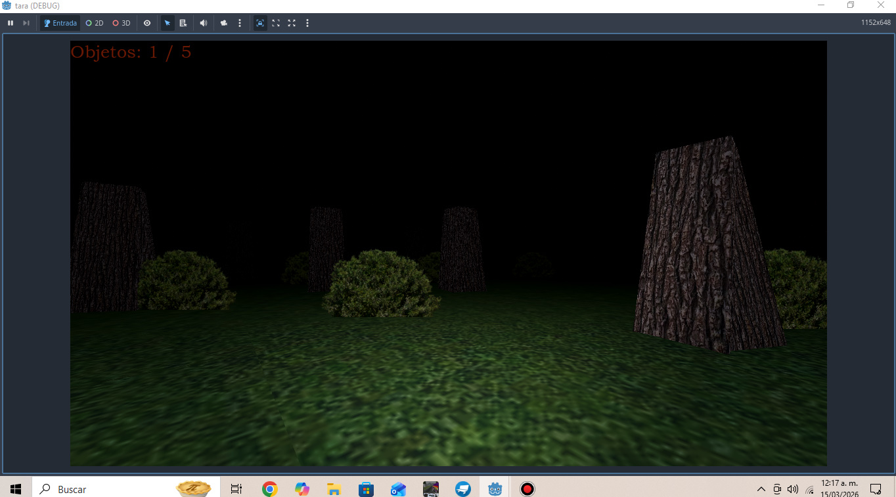The height and width of the screenshot is (497, 896).
Task: Toggle the eye visibility options
Action: pos(147,23)
